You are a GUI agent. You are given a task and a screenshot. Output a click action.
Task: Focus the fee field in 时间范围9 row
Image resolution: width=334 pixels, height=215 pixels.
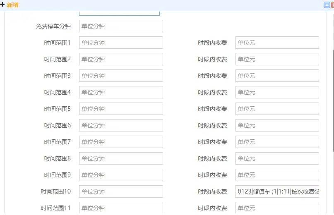tap(277, 175)
